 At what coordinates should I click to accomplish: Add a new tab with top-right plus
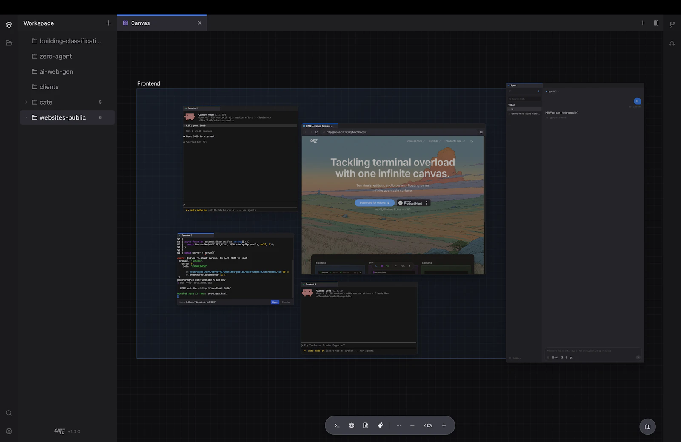click(643, 23)
